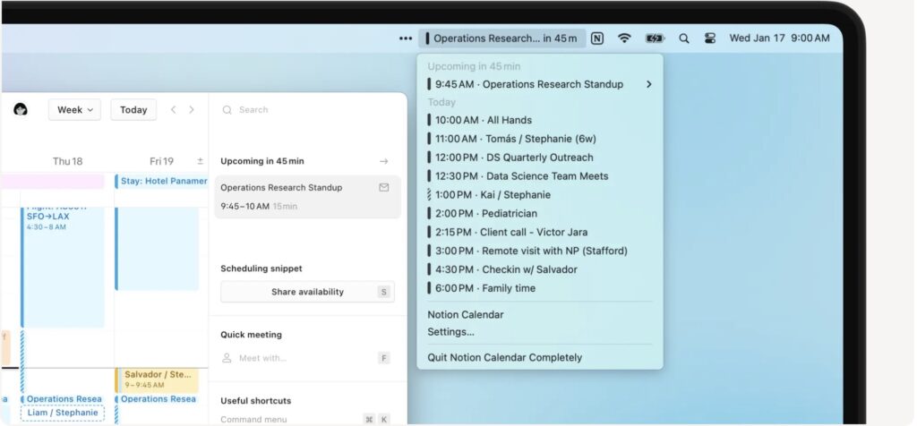917x426 pixels.
Task: Click the Operations Research menu bar item
Action: coord(501,38)
